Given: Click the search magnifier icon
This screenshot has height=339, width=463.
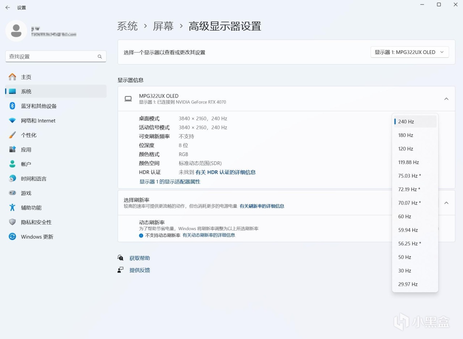Looking at the screenshot, I should tap(100, 56).
